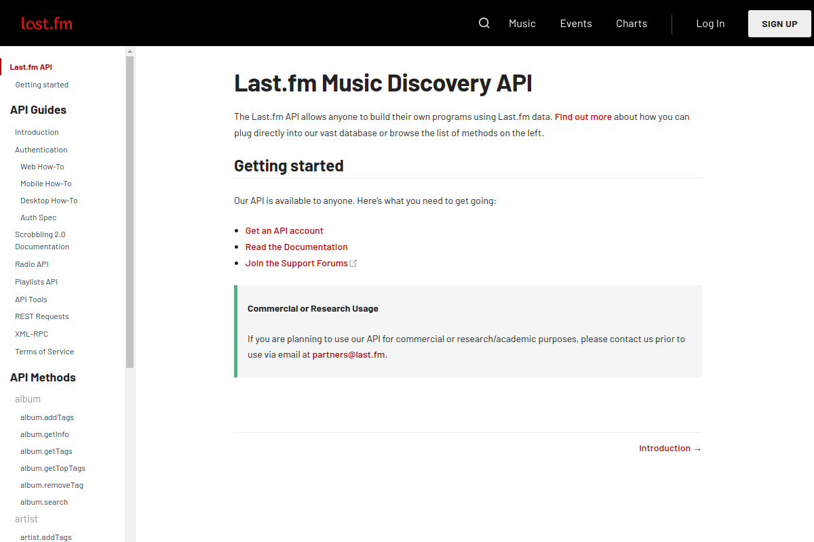Viewport: 814px width, 542px height.
Task: Click Read the Documentation link
Action: click(x=296, y=247)
